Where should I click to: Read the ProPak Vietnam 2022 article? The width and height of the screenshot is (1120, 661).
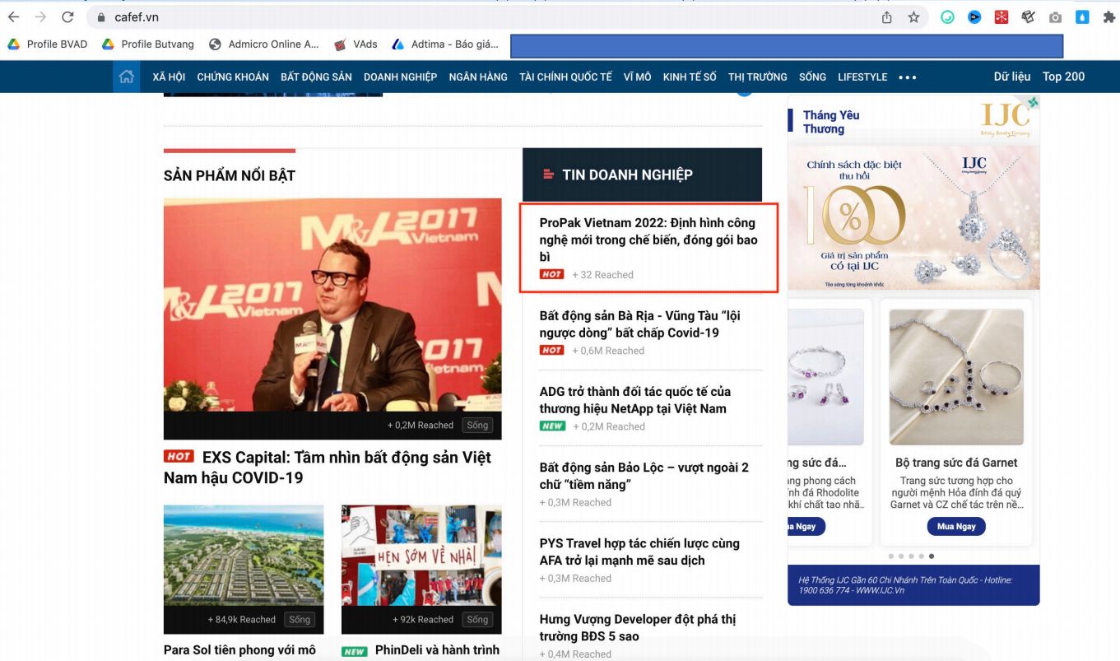(x=648, y=240)
